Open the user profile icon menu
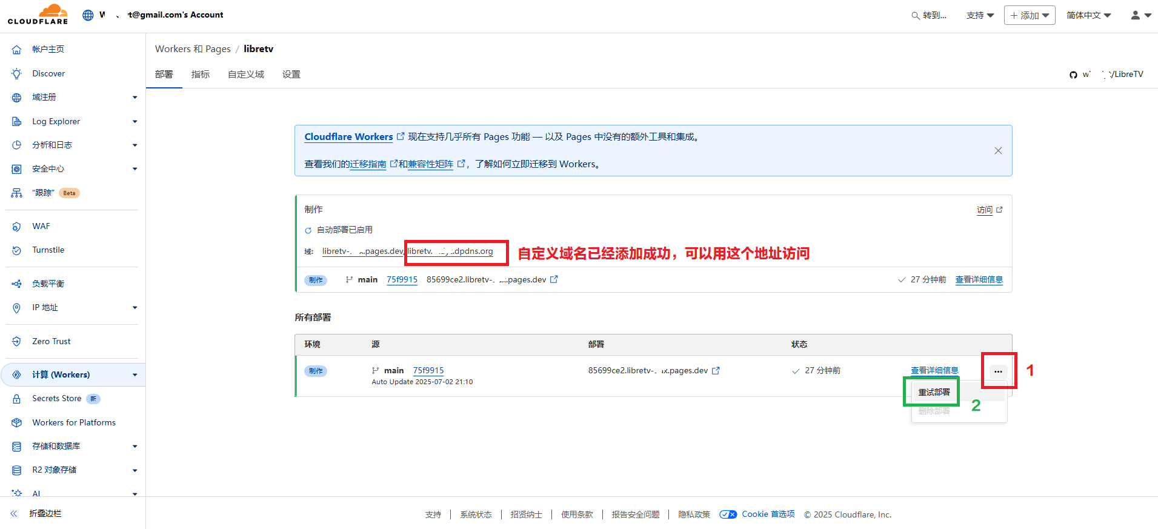Screen dimensions: 1158x529 (1140, 15)
